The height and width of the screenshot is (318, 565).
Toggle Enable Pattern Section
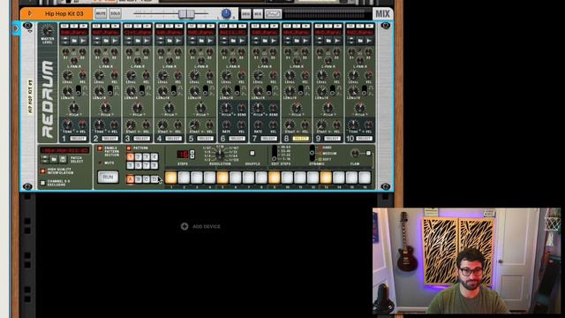coord(100,148)
